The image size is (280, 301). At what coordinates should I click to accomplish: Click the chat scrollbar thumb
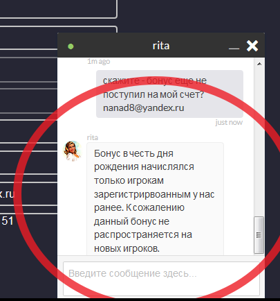pyautogui.click(x=259, y=235)
